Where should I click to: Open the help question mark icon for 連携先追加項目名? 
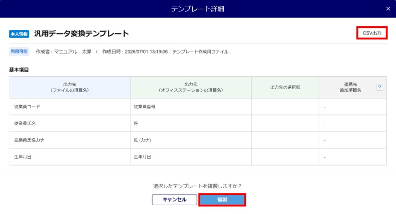(x=379, y=88)
